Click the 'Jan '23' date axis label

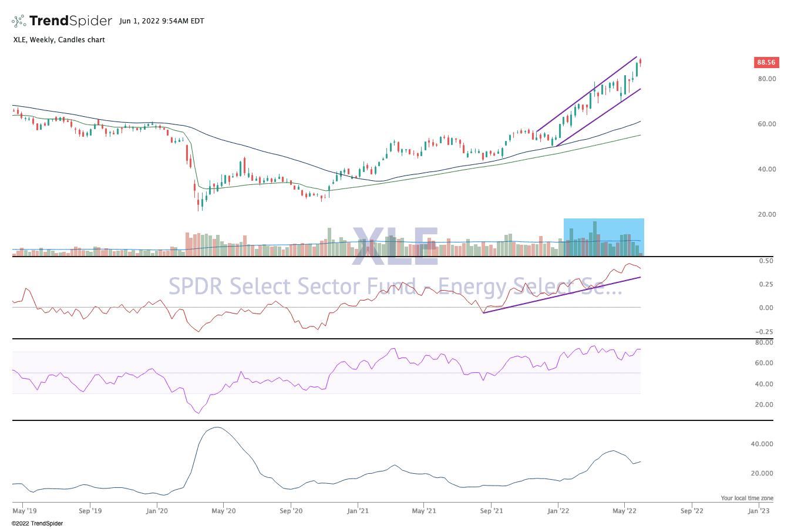click(x=759, y=511)
